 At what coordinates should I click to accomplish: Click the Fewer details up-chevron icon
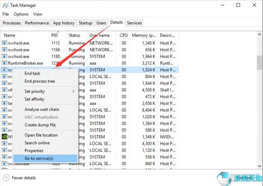[6, 178]
